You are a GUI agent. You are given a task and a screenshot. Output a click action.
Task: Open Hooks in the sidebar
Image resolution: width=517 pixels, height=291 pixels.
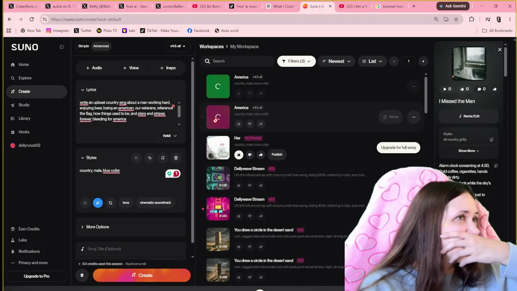pyautogui.click(x=24, y=132)
